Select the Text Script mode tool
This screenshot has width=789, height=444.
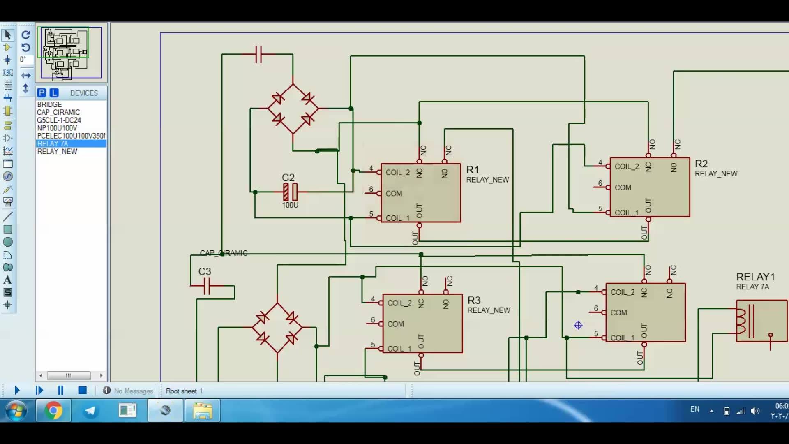[x=7, y=86]
